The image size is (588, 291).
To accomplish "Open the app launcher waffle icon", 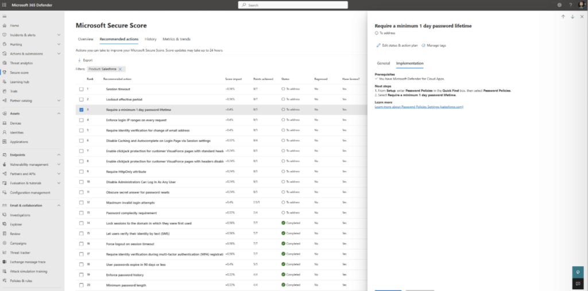I will click(5, 5).
